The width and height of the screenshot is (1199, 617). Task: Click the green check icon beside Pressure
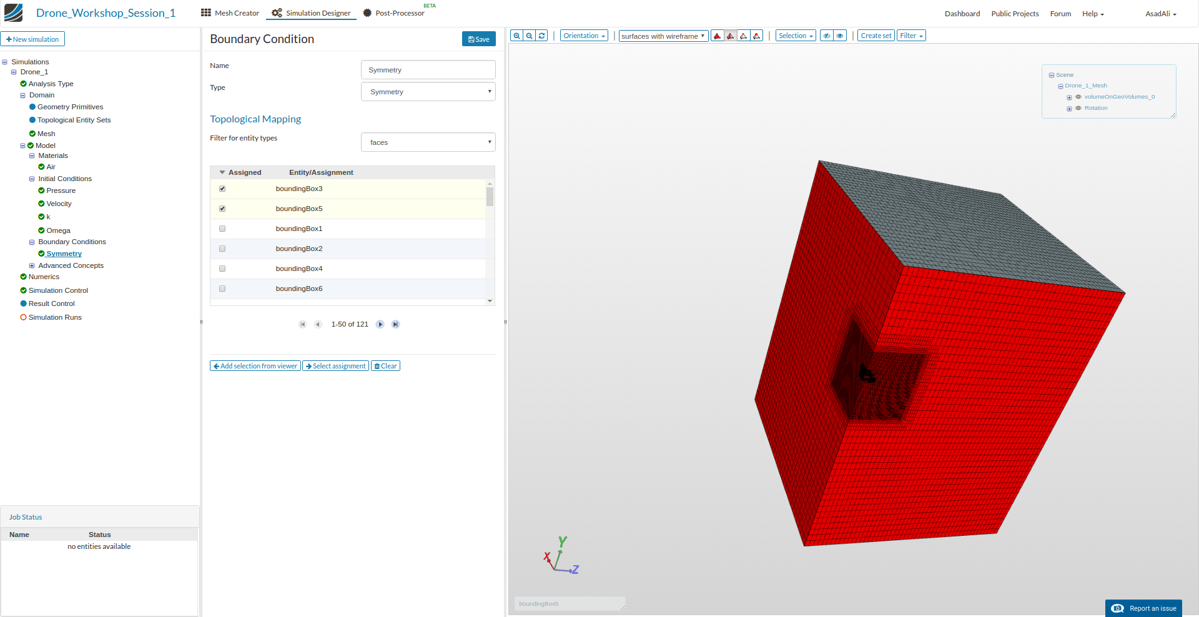point(41,190)
